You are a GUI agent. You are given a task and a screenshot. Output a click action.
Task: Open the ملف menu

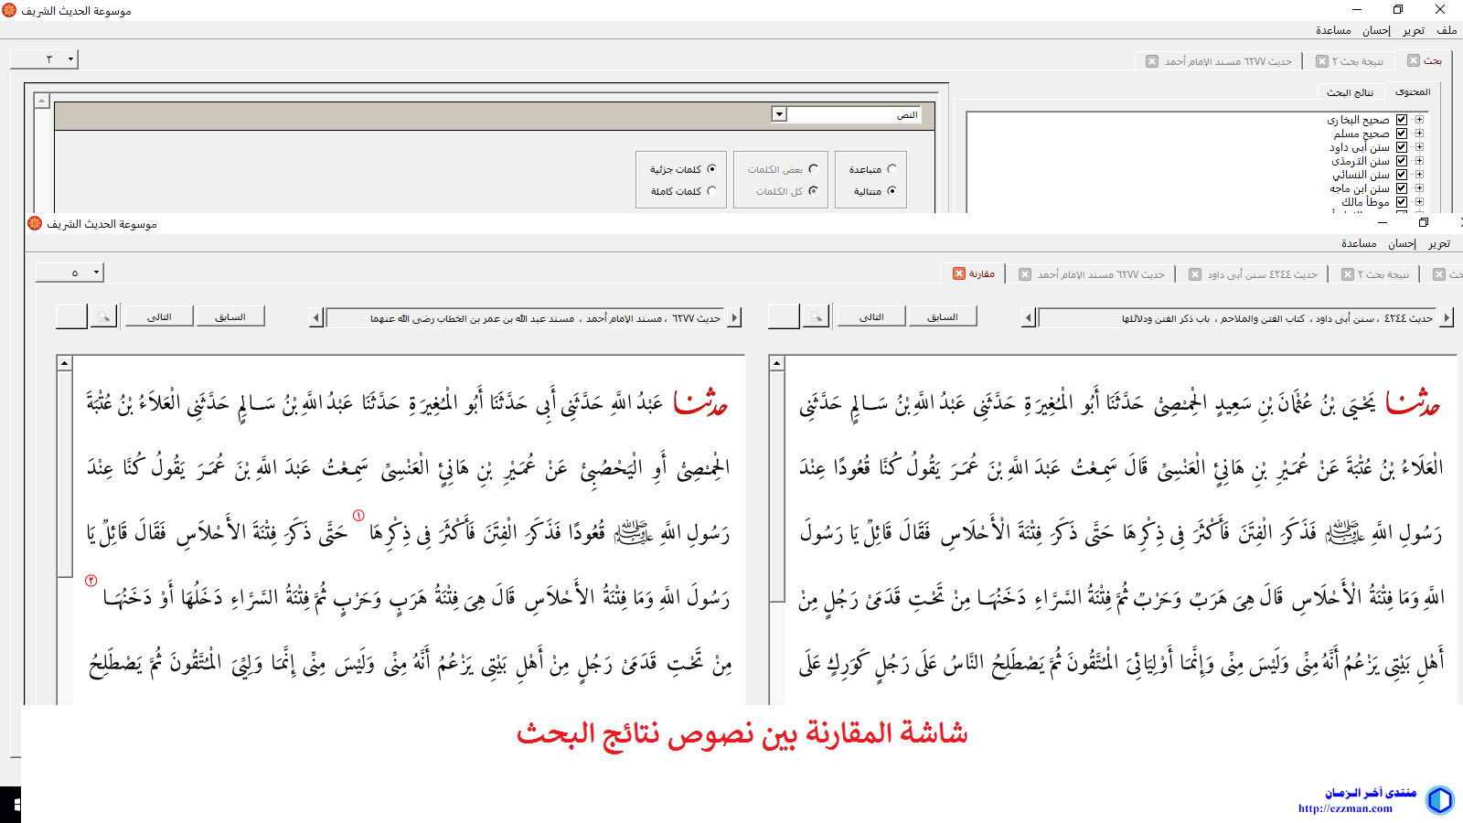tap(1447, 30)
